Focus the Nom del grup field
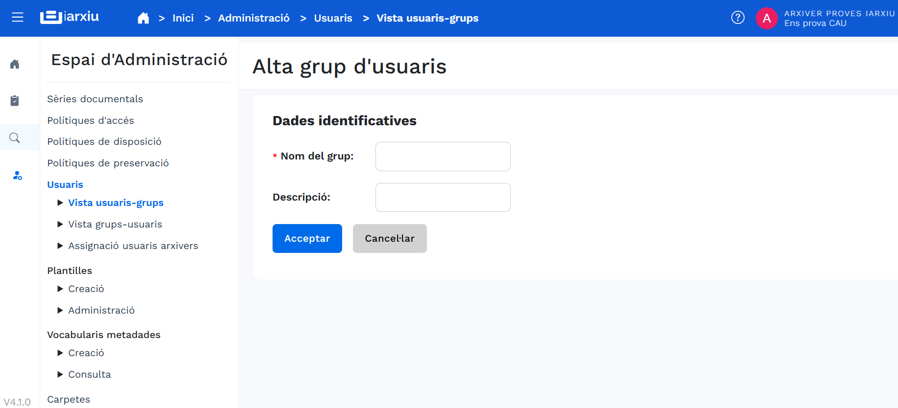The height and width of the screenshot is (408, 898). (443, 157)
